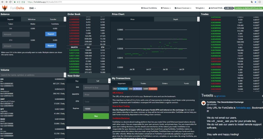Viewport: 263px width, 139px height.
Task: Select the RHOC token in Volume list
Action: [33, 122]
